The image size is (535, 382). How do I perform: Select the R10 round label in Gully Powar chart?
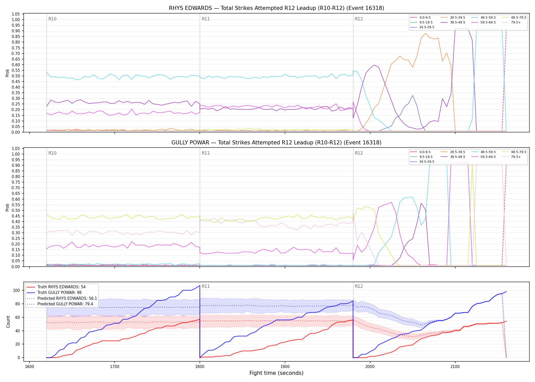click(x=52, y=153)
